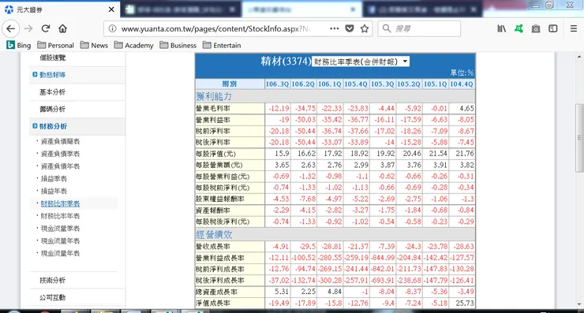
Task: Open 資產負債簡表 link
Action: pos(60,141)
